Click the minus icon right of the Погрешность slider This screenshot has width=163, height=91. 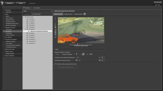tap(99, 57)
